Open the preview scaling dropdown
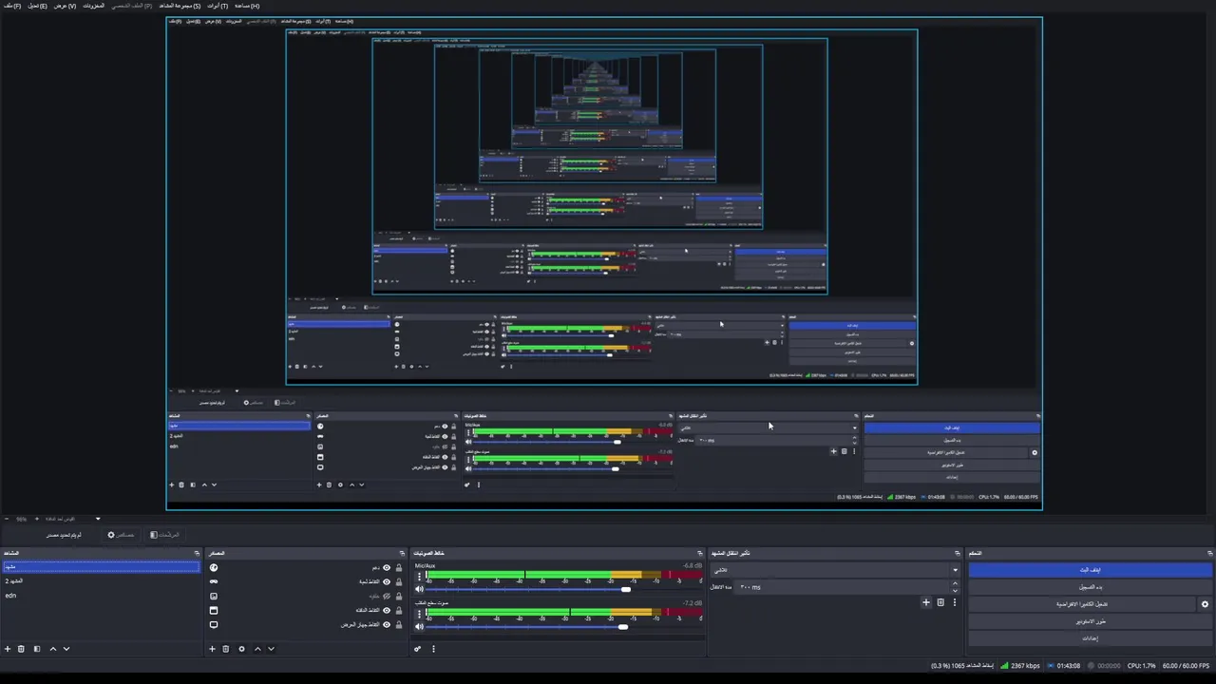This screenshot has height=684, width=1216. click(x=97, y=519)
